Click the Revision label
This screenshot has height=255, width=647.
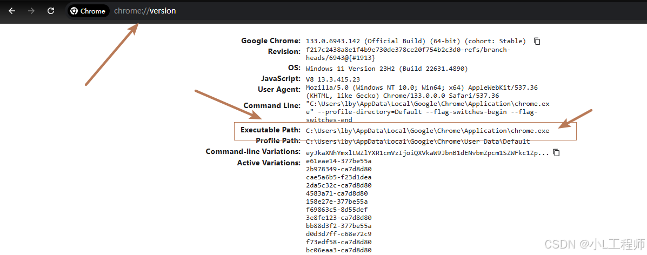[284, 51]
